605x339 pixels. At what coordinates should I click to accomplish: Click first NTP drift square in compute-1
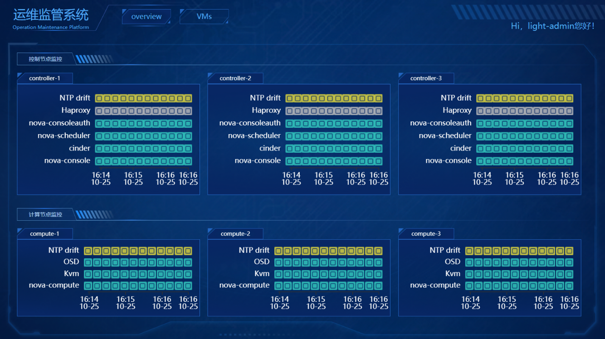tap(88, 251)
